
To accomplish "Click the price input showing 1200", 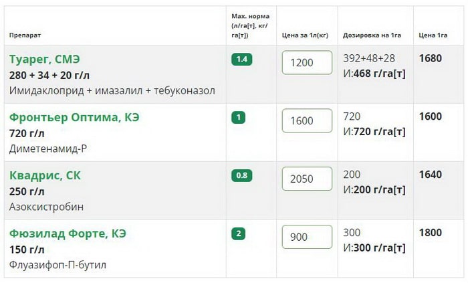I will tap(307, 63).
